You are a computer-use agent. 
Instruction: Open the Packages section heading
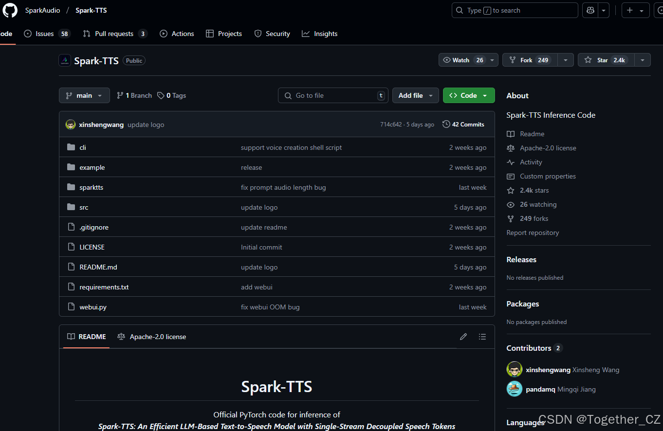point(522,304)
